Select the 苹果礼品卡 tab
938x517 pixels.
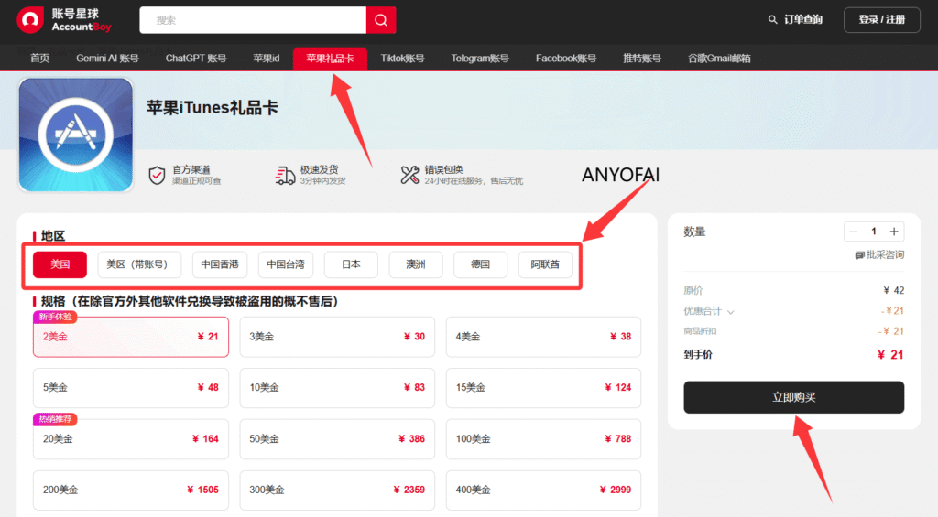coord(330,59)
